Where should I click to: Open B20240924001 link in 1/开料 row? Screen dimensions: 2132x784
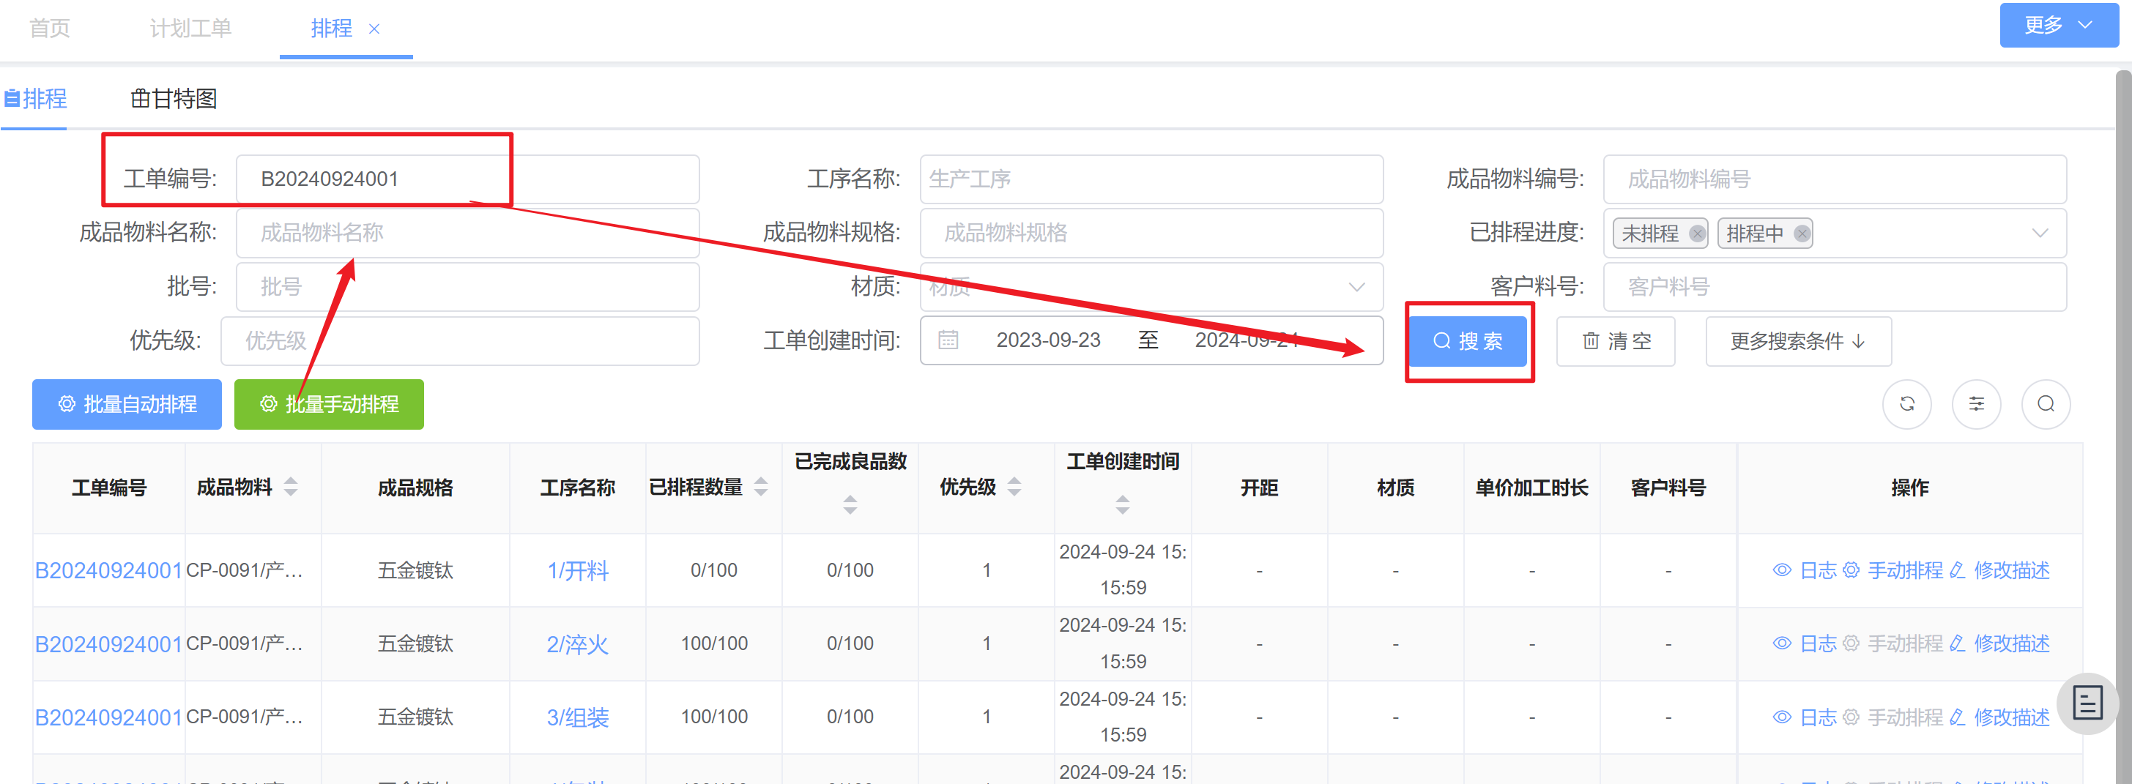[x=108, y=570]
